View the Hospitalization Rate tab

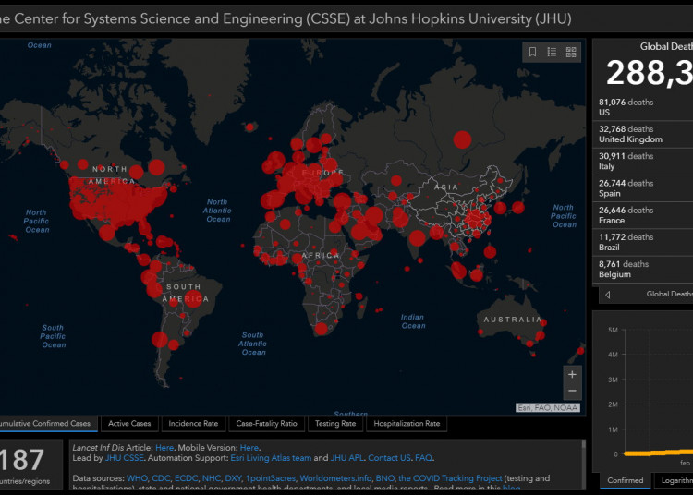407,424
